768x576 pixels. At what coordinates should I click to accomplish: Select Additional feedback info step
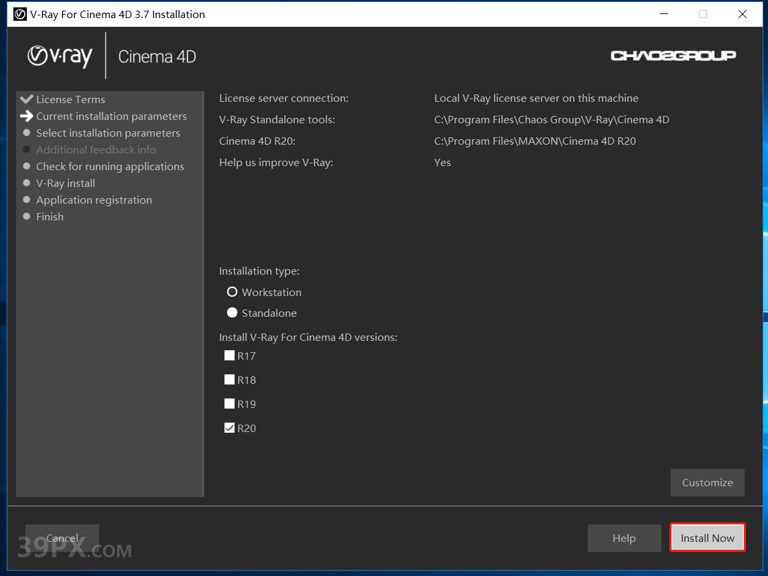click(96, 150)
